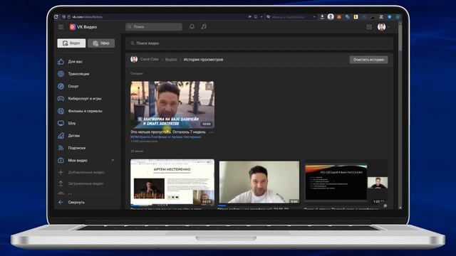This screenshot has height=256, width=456.
Task: Open Подписки feed icon
Action: [x=61, y=148]
